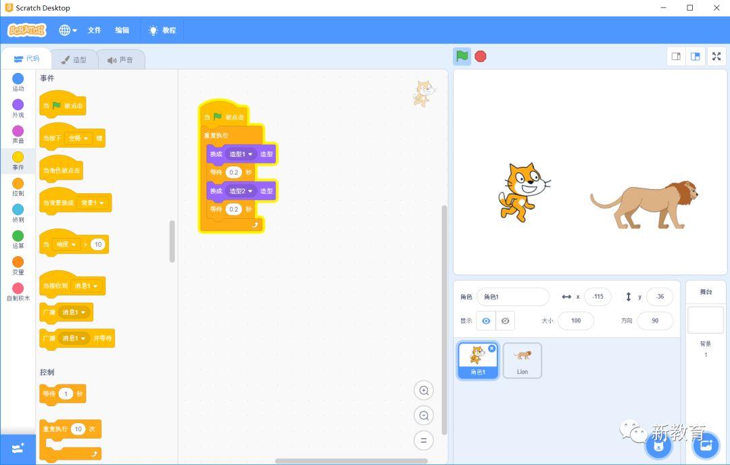Select the Lion sprite thumbnail
The image size is (730, 465).
(522, 360)
